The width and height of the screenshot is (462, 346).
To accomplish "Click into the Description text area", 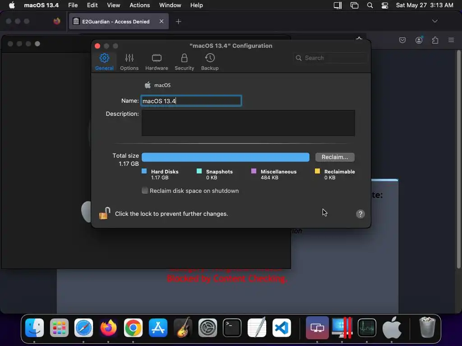I will coord(248,123).
